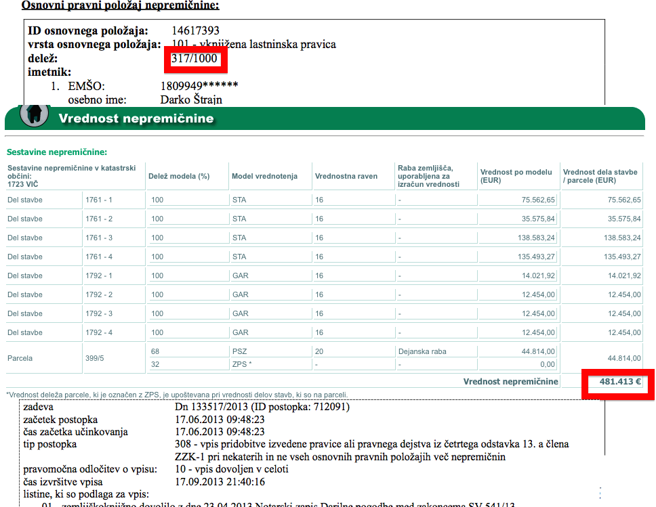Click raven value 20 in Parcela row
The image size is (656, 507).
(x=319, y=351)
